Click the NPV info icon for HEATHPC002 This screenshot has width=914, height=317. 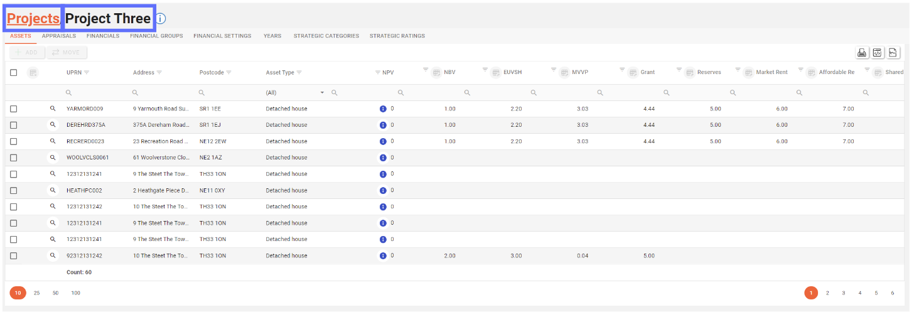coord(383,190)
